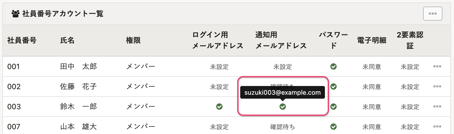454x134 pixels.
Task: Click notification email check icon for employee 003
Action: (282, 107)
